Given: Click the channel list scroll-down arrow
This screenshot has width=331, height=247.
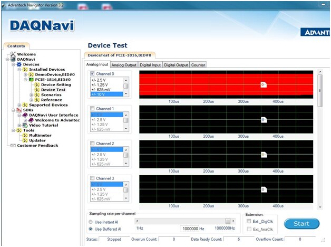Looking at the screenshot, I should tap(320, 207).
